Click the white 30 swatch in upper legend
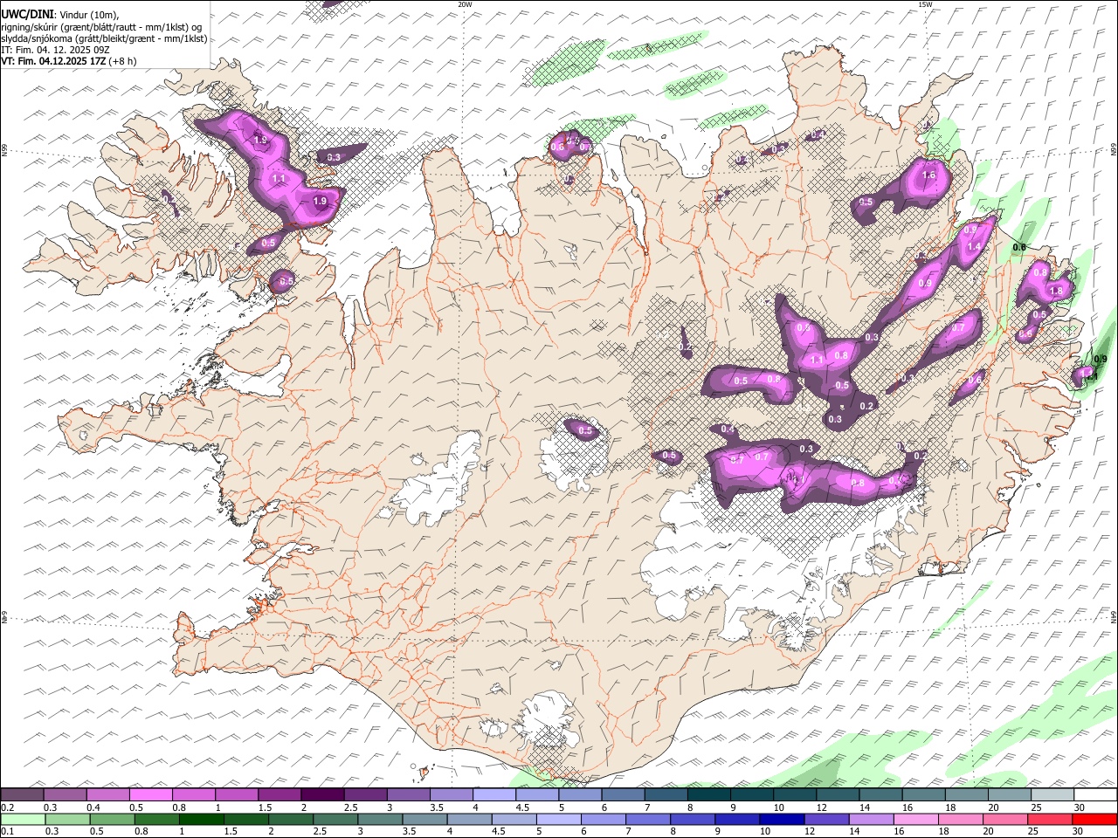Image resolution: width=1118 pixels, height=838 pixels. [x=1095, y=795]
